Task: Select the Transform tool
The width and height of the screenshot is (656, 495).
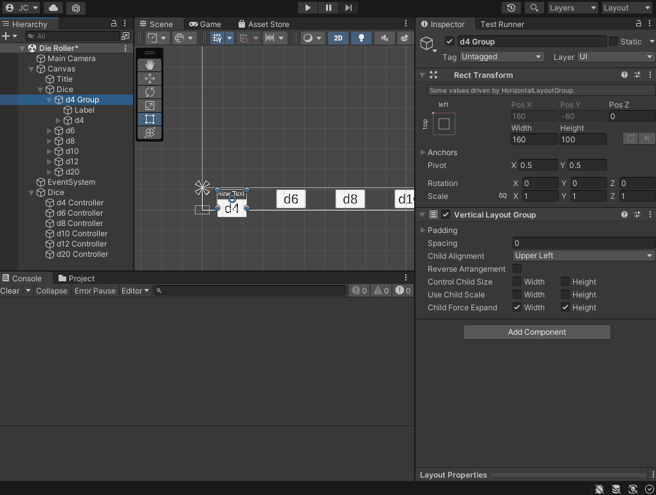Action: click(x=150, y=133)
